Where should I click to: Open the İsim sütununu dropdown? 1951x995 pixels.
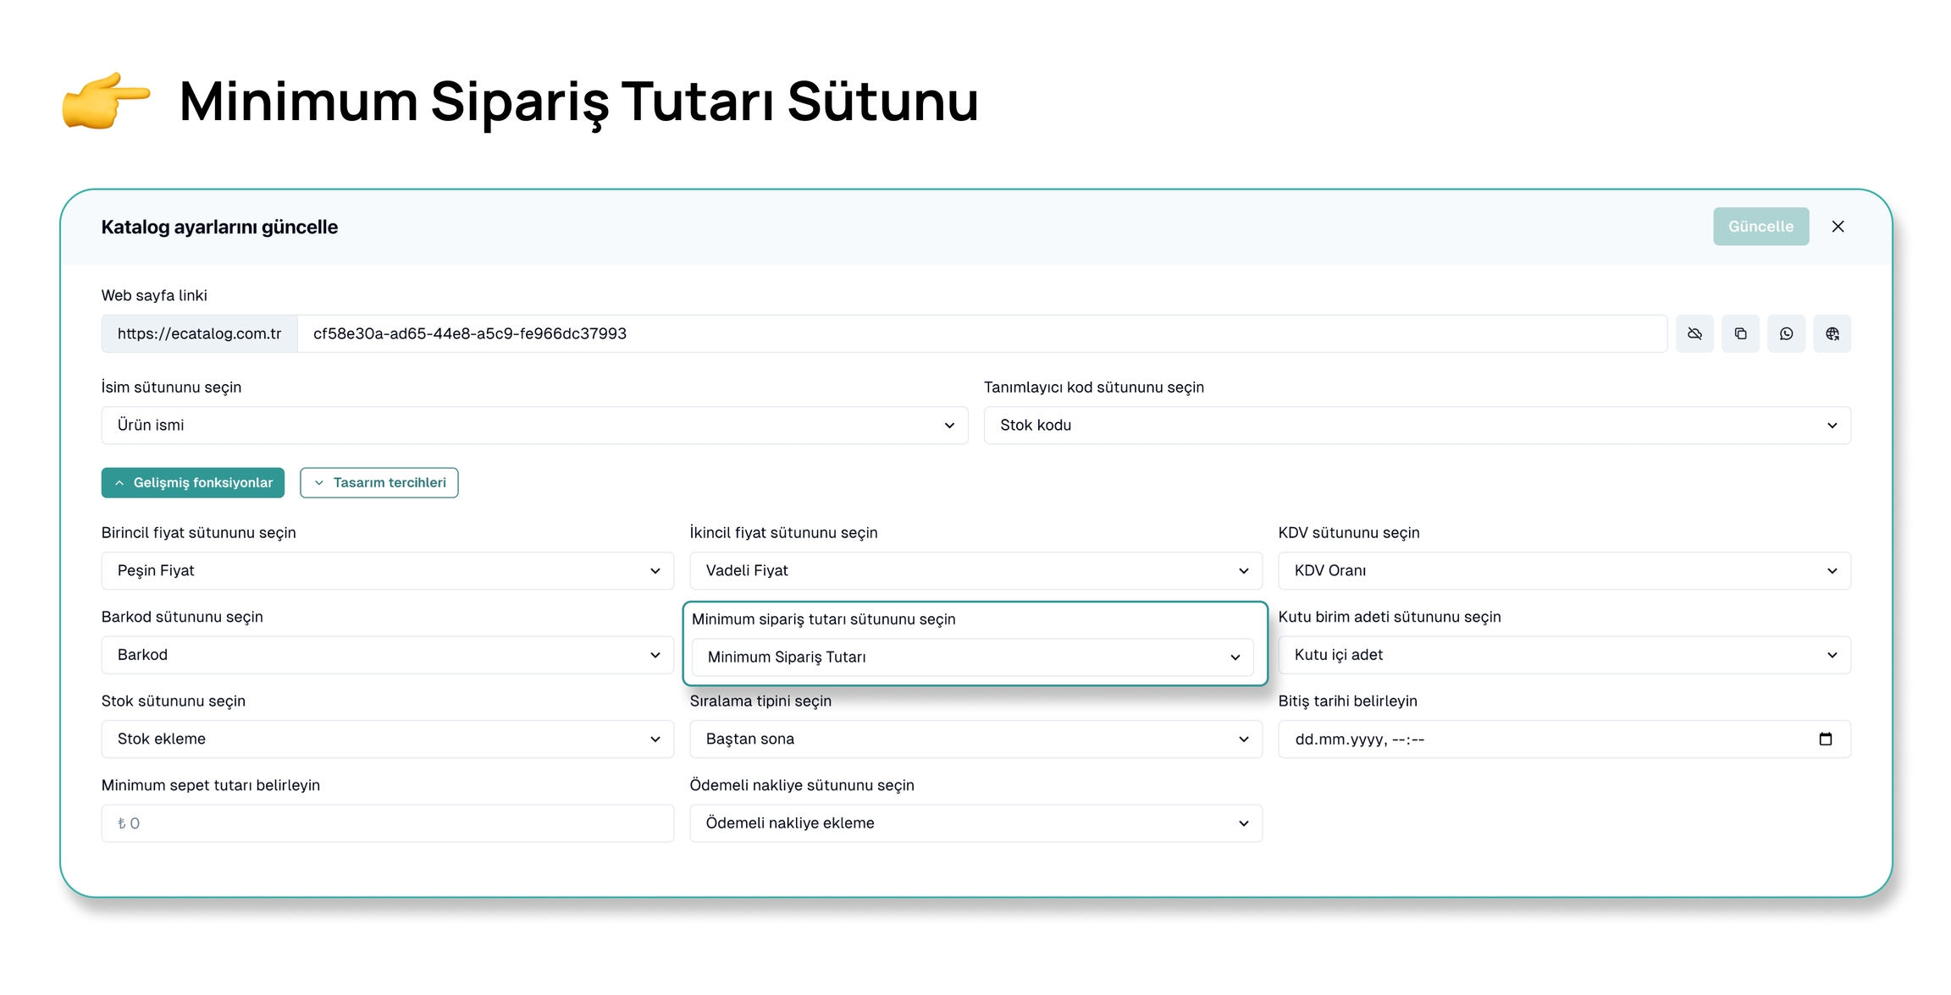pyautogui.click(x=534, y=425)
